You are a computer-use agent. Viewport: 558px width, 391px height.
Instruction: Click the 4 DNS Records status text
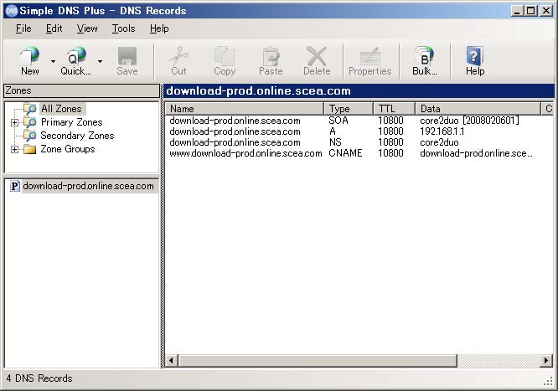pyautogui.click(x=39, y=378)
